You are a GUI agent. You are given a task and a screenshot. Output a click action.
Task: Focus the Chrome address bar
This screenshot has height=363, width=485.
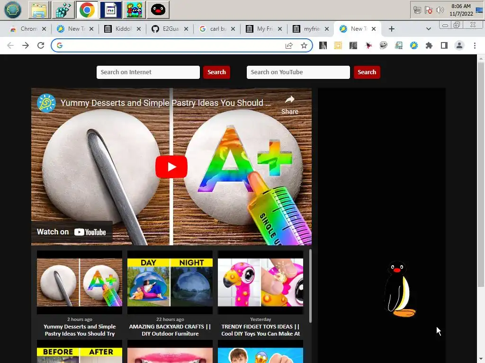182,46
